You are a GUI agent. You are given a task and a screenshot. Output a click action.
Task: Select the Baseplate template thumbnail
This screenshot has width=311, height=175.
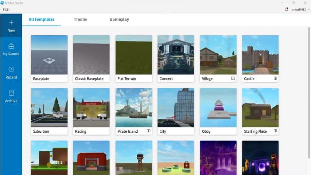click(49, 55)
